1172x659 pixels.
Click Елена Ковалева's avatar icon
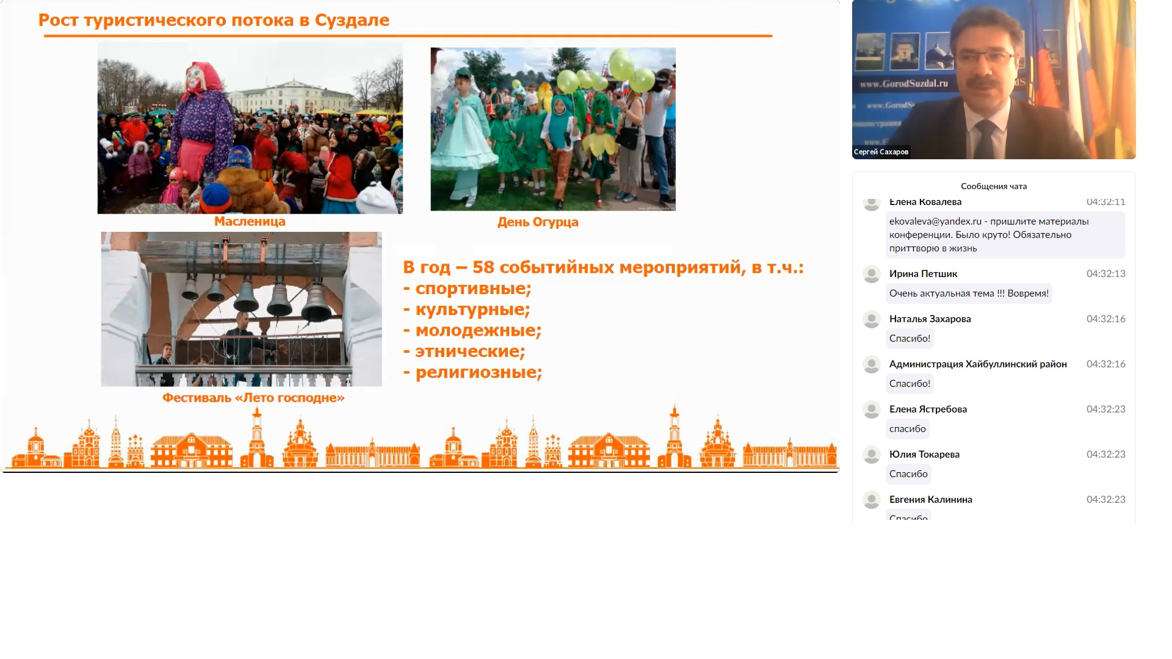click(872, 204)
